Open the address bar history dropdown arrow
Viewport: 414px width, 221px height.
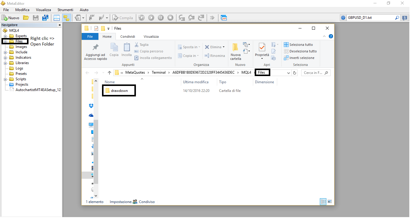(x=289, y=73)
